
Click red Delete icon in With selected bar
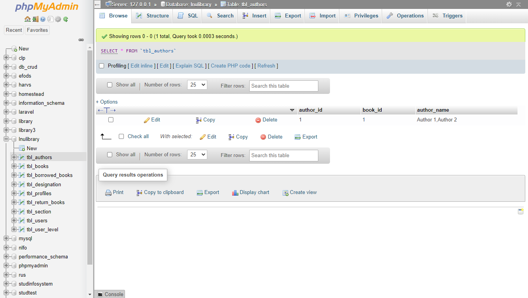(x=263, y=137)
